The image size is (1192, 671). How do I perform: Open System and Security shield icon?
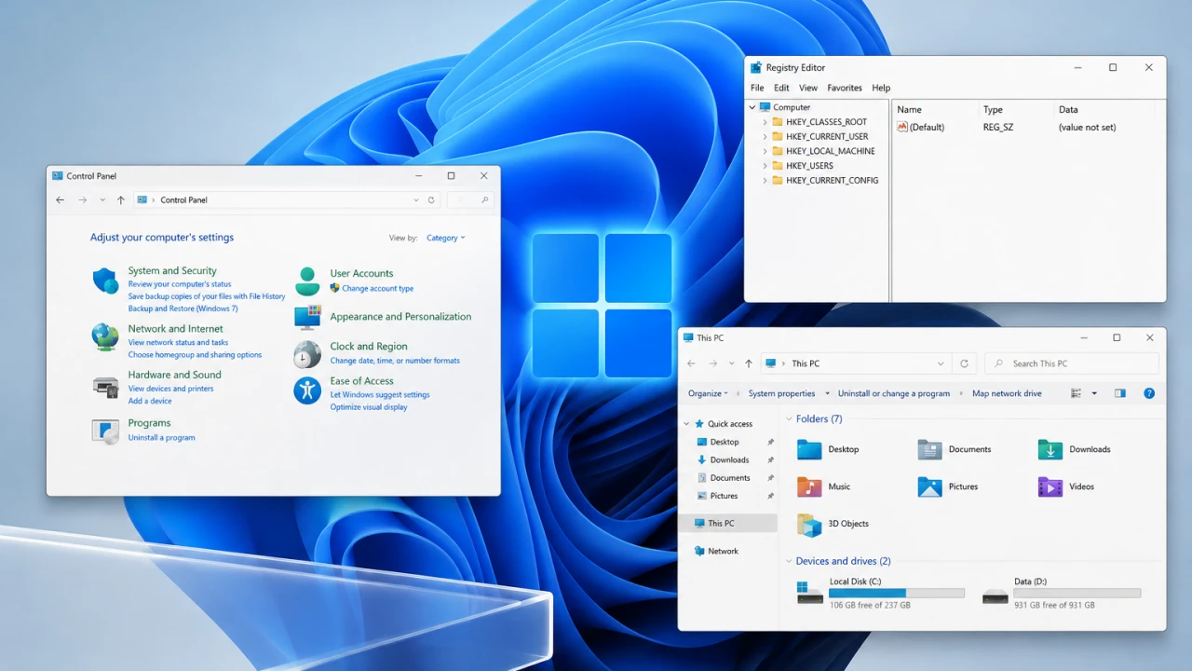point(105,280)
